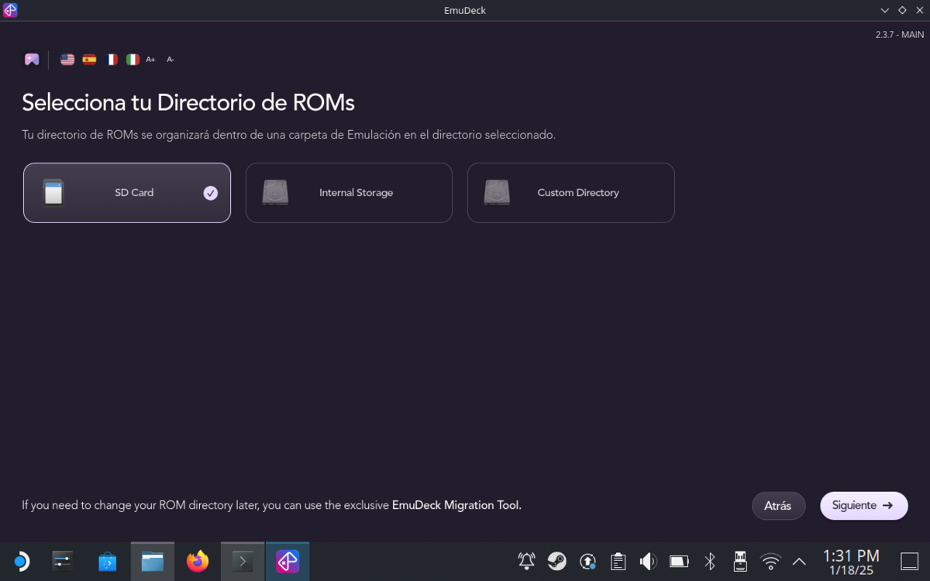Switch language to Spanish flag

point(89,60)
